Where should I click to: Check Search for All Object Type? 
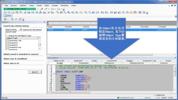coord(7,36)
